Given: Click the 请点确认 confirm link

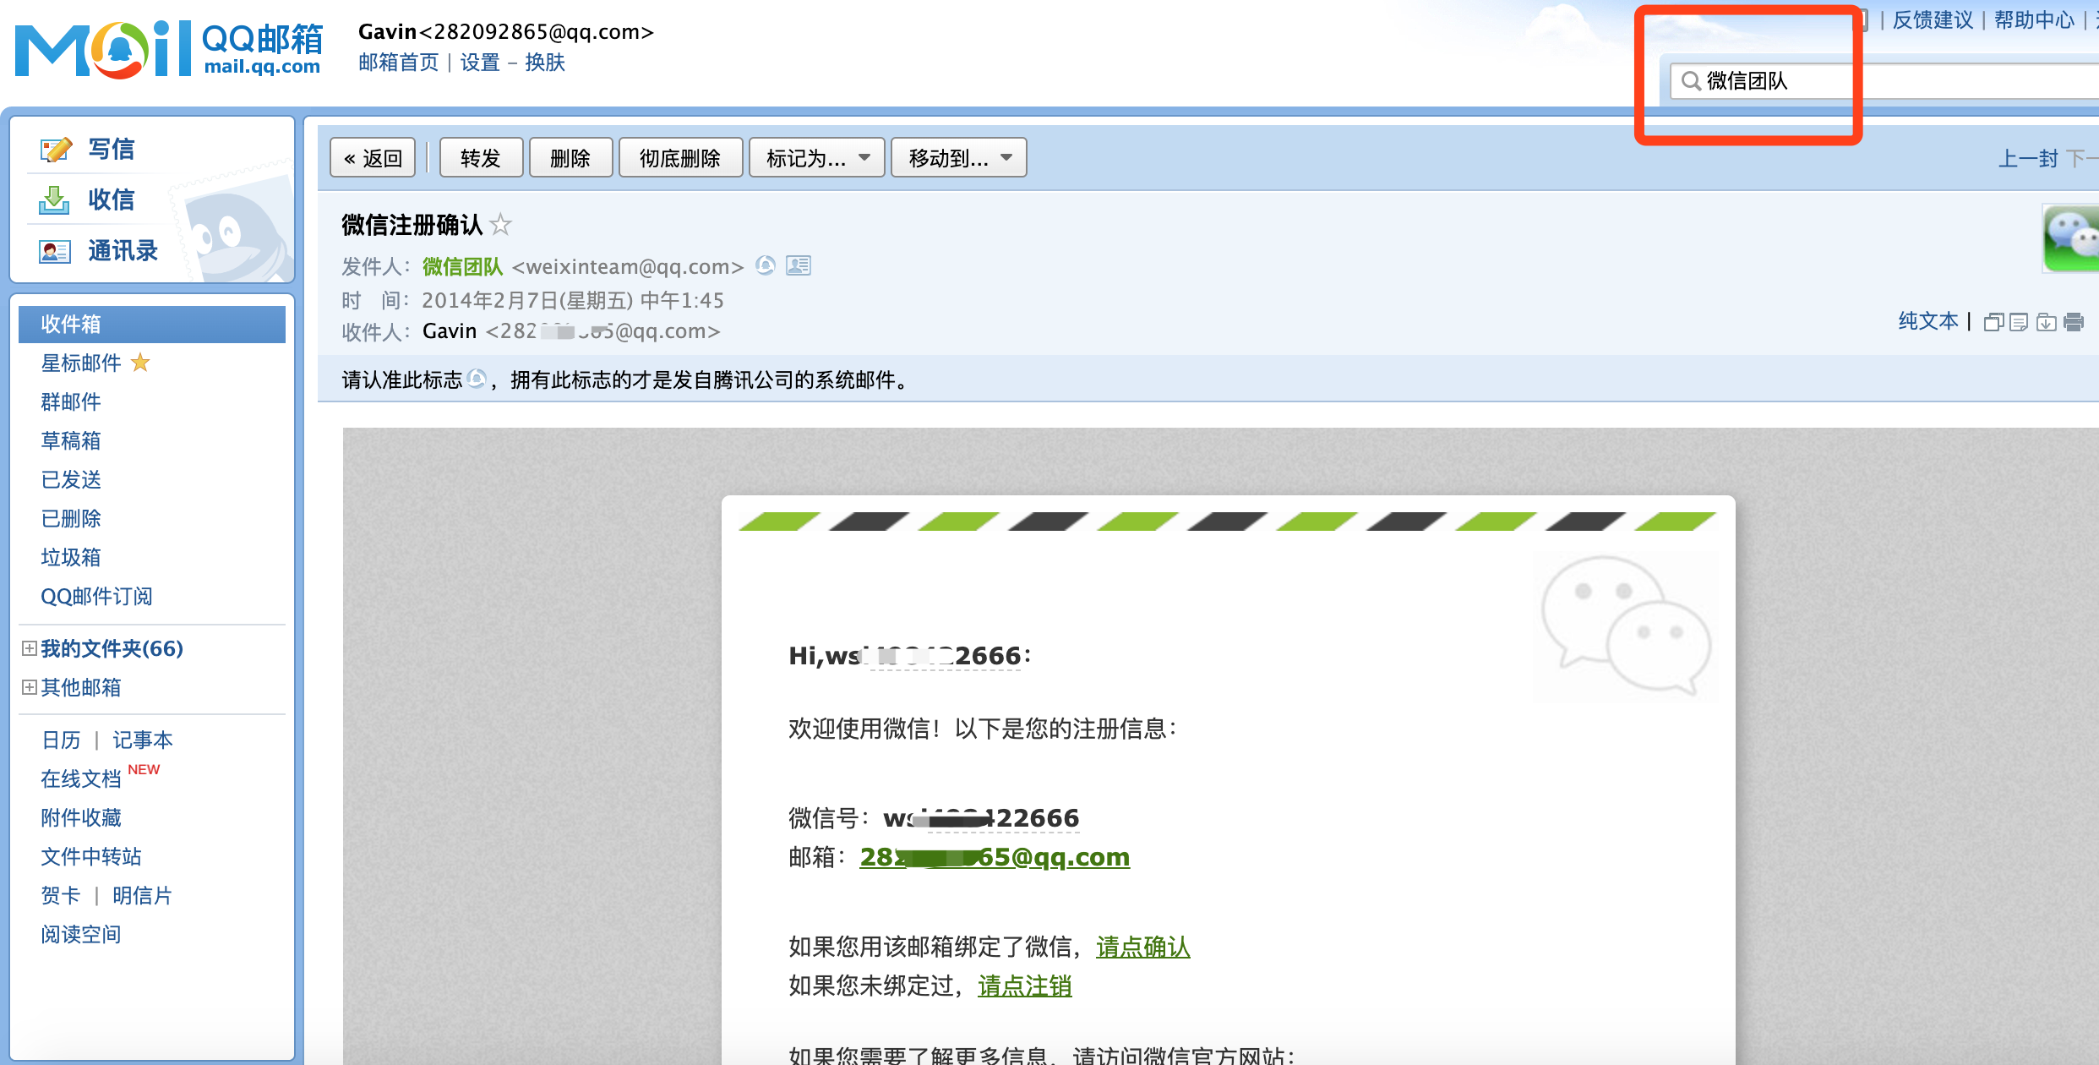Looking at the screenshot, I should (1143, 948).
